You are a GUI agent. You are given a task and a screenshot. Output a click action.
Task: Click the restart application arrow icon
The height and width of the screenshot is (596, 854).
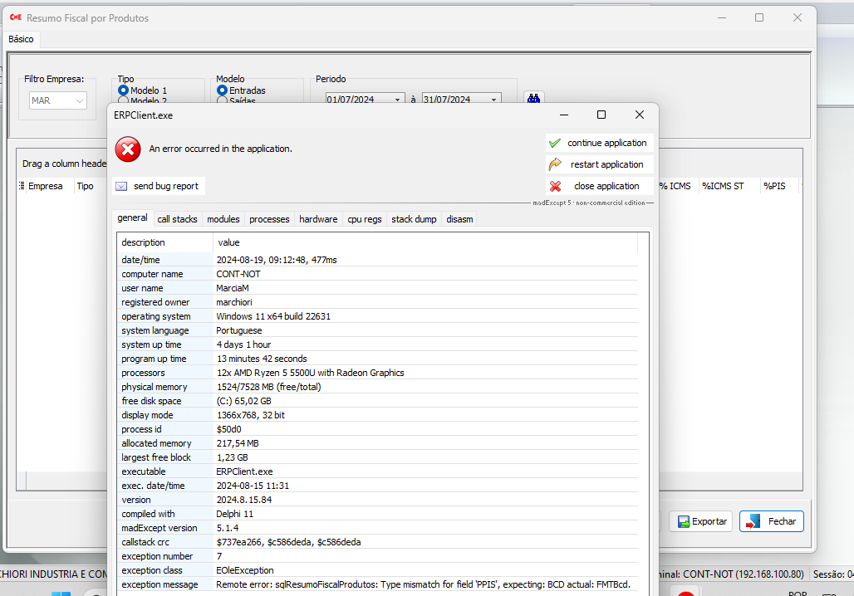(x=555, y=164)
